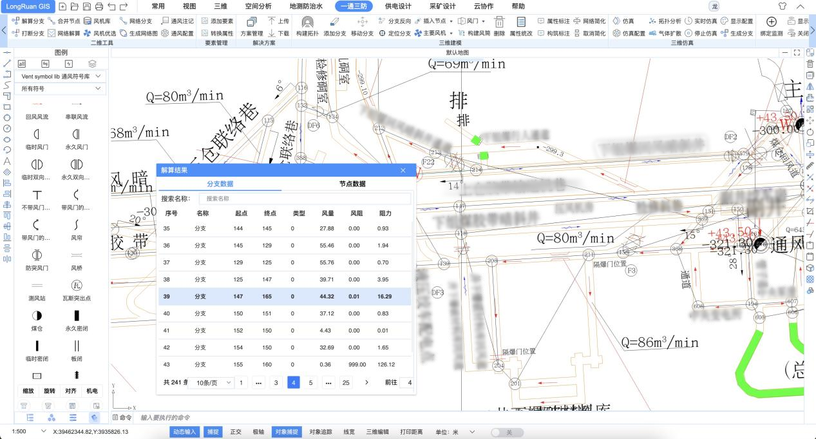Switch the 关 toggle in status bar

click(507, 432)
